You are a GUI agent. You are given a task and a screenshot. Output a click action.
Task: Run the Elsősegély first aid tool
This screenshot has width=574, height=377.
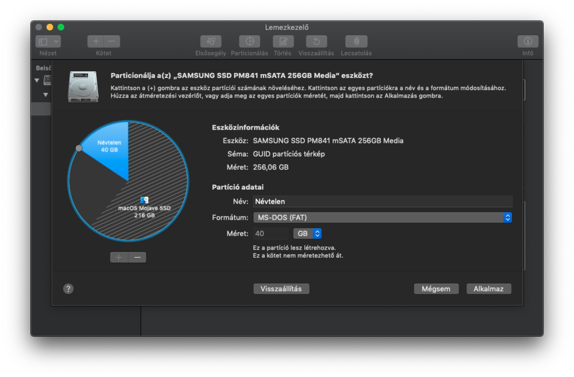[x=211, y=42]
